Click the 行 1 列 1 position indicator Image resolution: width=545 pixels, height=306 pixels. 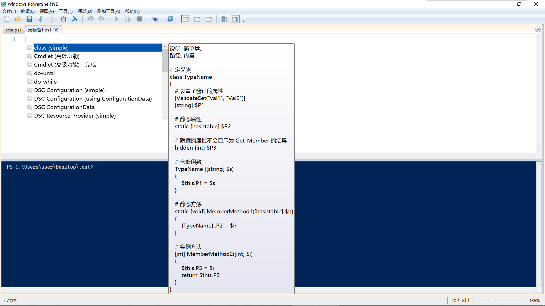[461, 300]
